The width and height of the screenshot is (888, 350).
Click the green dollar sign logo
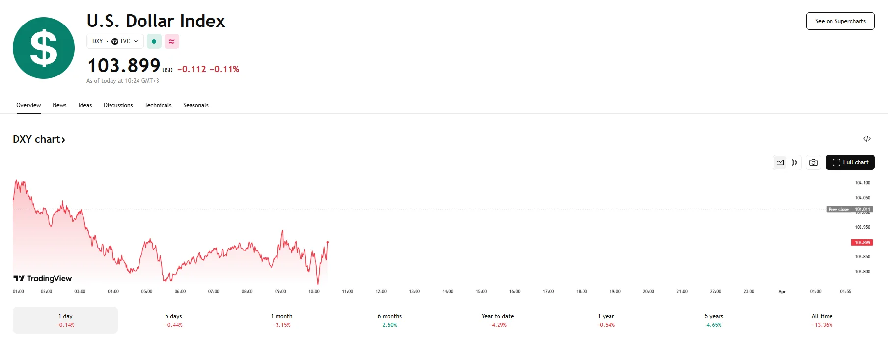44,48
